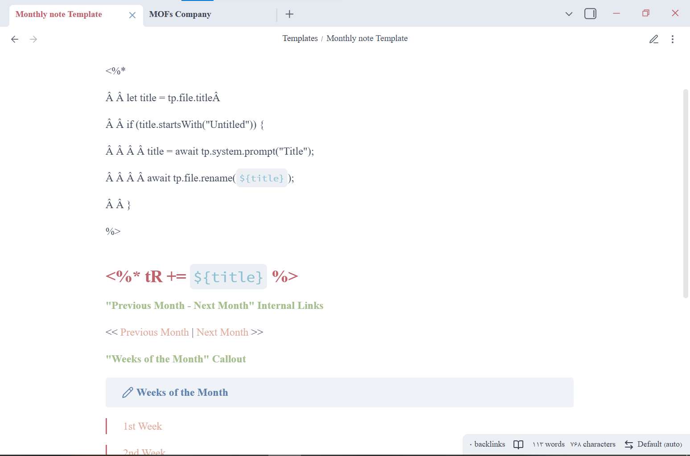Open the three-dot more options menu

coord(672,39)
